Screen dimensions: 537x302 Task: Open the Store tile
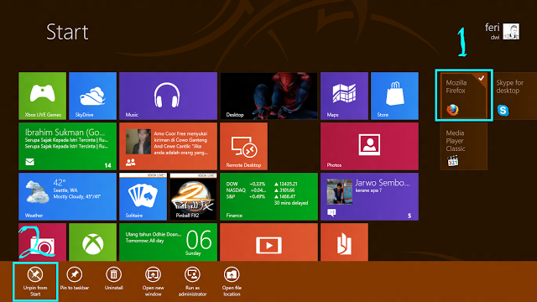[x=394, y=96]
